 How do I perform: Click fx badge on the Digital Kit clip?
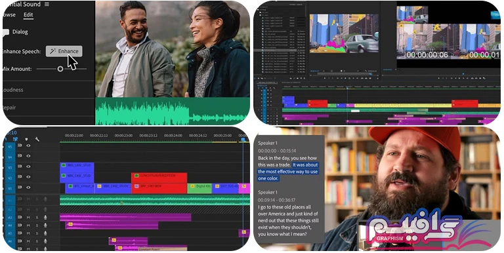tap(192, 186)
